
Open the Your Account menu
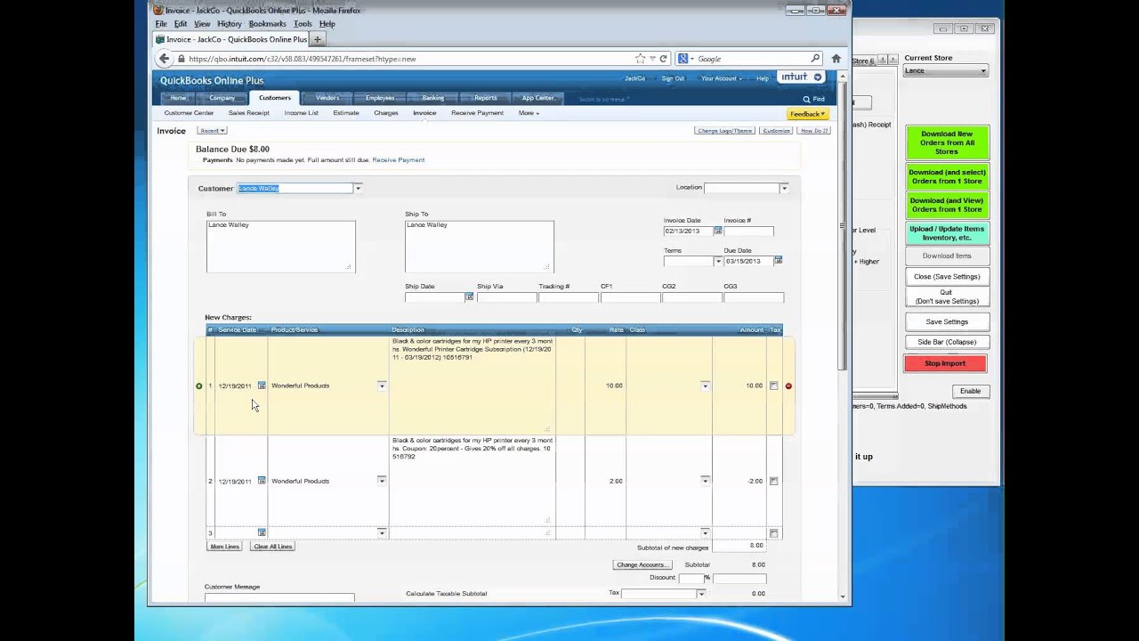(721, 78)
